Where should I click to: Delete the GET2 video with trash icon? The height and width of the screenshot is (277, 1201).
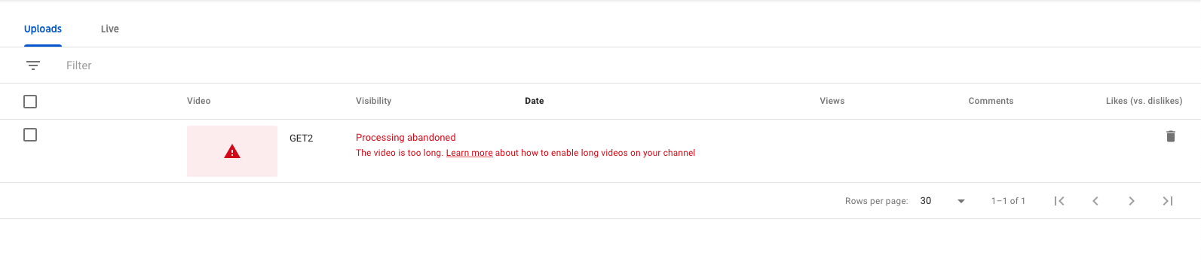click(1171, 136)
